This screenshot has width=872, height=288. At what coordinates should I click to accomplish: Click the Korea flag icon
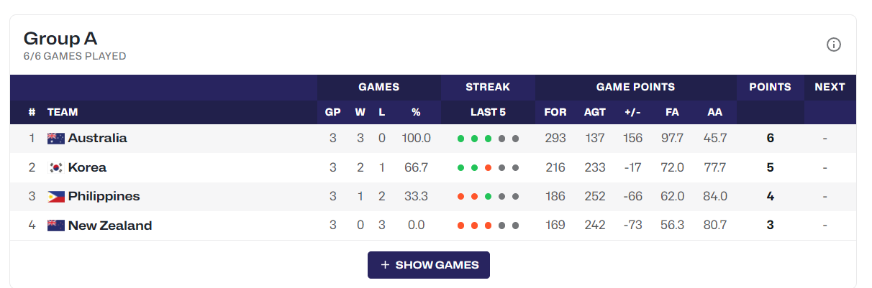pos(56,168)
